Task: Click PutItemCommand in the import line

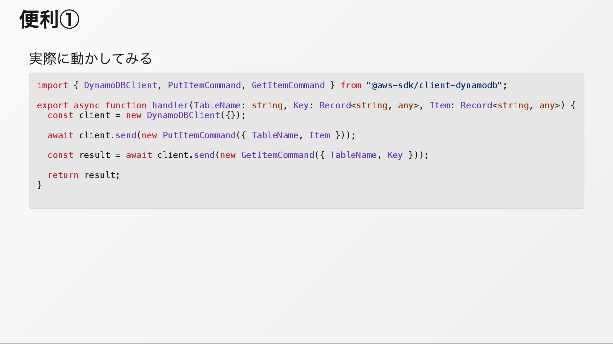Action: click(x=204, y=85)
